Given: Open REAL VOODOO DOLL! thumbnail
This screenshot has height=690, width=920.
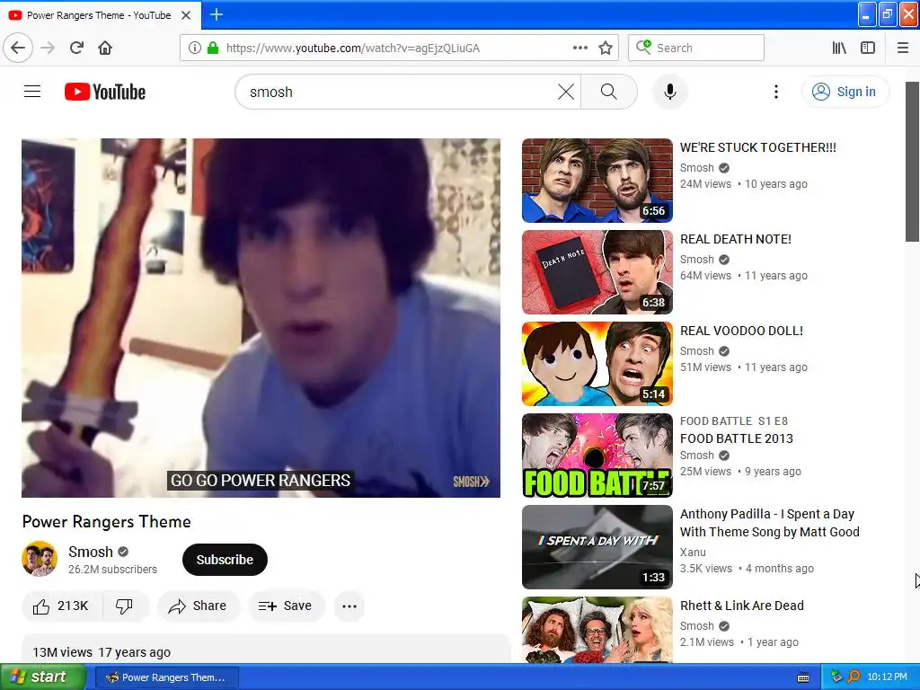Looking at the screenshot, I should pos(597,364).
